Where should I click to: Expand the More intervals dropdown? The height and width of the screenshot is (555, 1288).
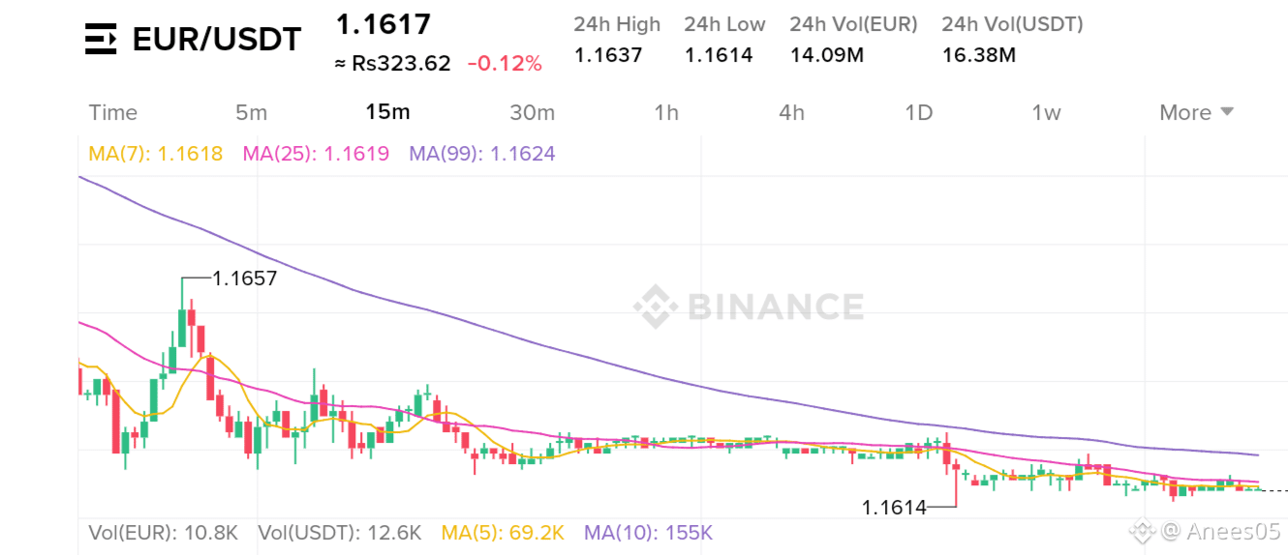point(1197,112)
